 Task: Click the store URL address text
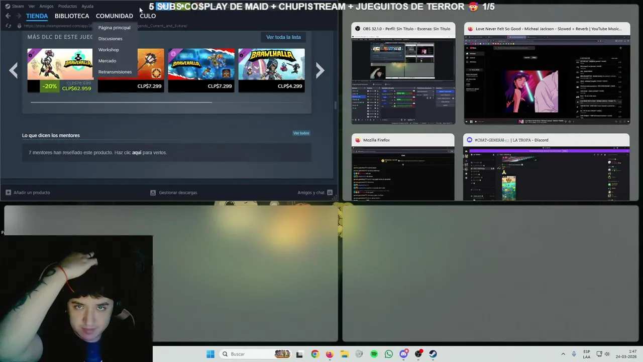pos(105,26)
